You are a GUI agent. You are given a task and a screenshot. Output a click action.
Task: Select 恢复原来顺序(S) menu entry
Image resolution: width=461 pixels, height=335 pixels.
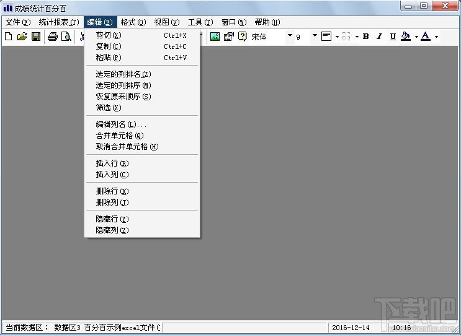click(x=142, y=97)
